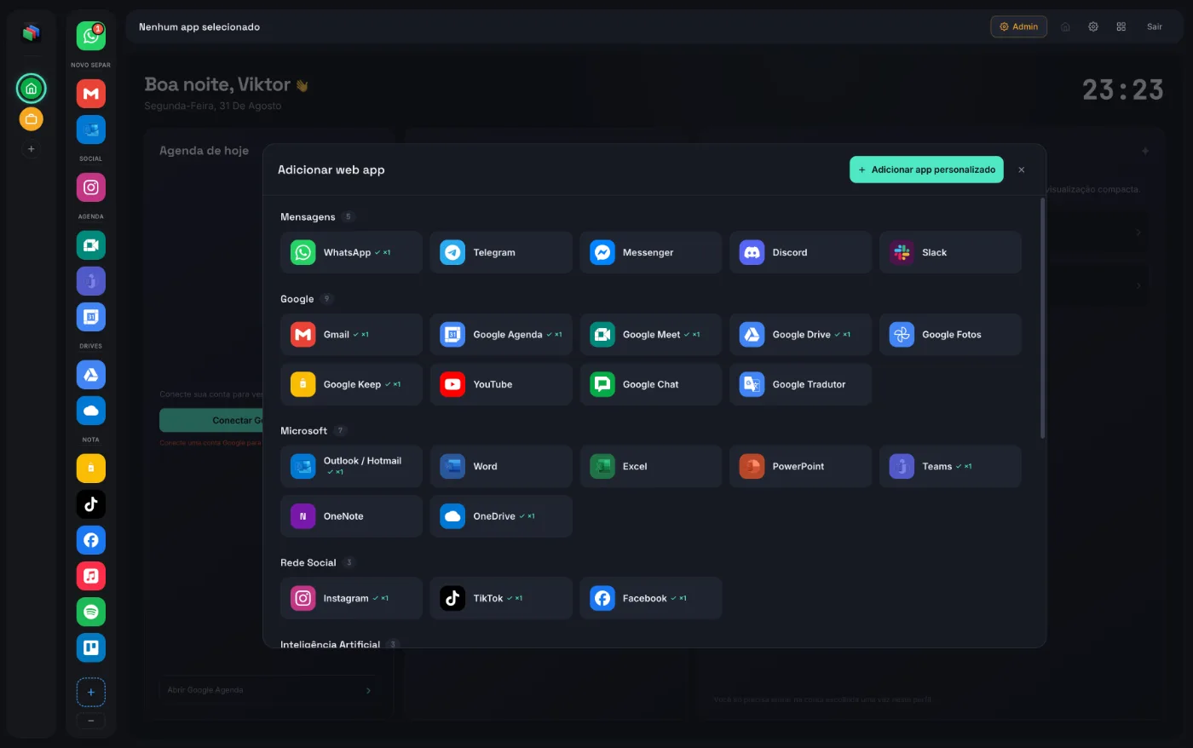Click the dialog's vertical scrollbar
This screenshot has width=1193, height=748.
(x=1042, y=318)
